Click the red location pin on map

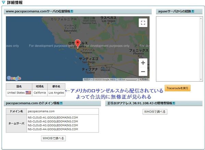tap(78, 44)
